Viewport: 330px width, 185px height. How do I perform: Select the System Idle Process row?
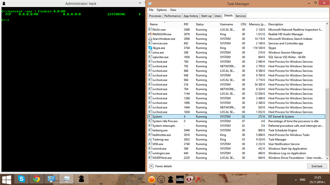coord(237,121)
